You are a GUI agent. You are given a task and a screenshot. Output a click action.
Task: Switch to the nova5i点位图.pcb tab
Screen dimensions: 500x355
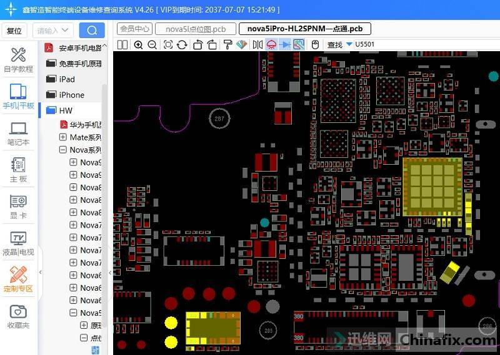point(196,29)
